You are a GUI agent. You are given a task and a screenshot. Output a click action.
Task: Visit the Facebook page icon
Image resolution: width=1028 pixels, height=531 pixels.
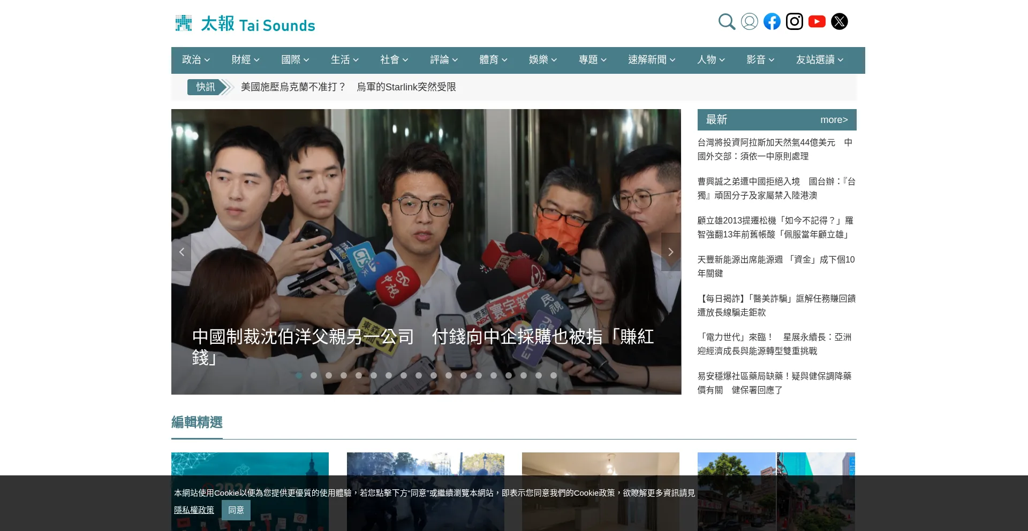[x=772, y=21]
